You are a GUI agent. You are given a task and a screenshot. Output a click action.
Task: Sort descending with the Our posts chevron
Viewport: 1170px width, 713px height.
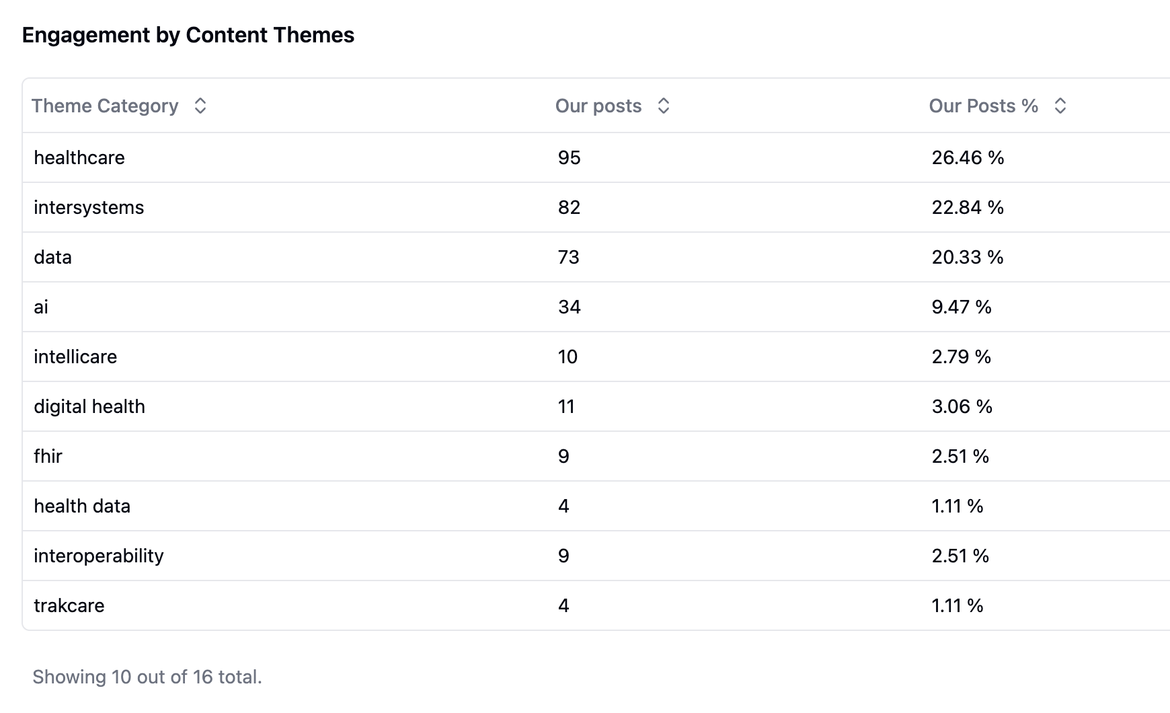click(x=664, y=106)
